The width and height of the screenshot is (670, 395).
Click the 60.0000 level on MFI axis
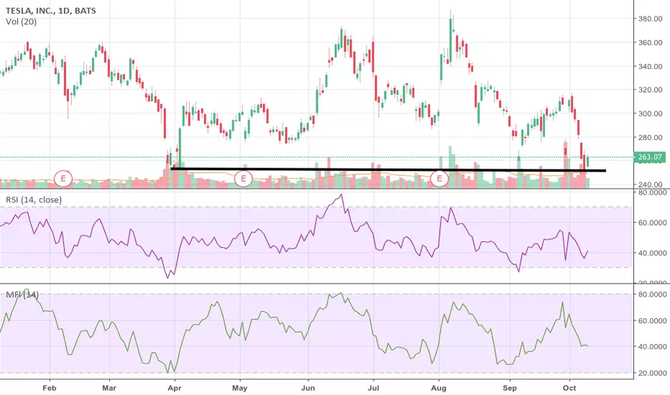653,321
